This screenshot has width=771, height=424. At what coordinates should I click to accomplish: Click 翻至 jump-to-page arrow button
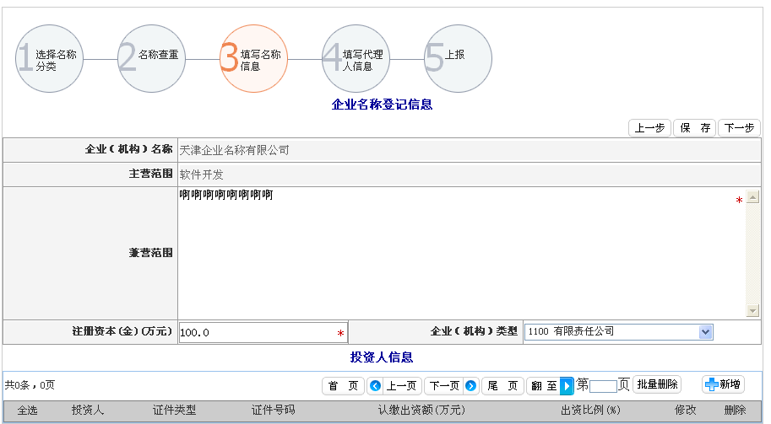(566, 386)
